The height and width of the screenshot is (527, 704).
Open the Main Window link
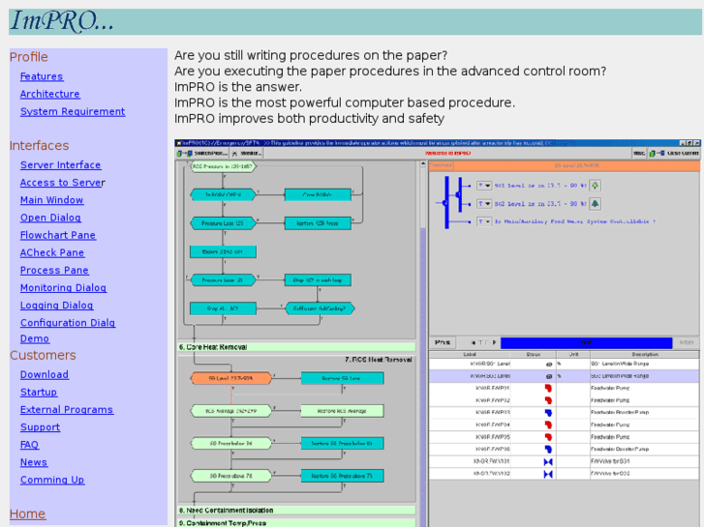tap(51, 200)
